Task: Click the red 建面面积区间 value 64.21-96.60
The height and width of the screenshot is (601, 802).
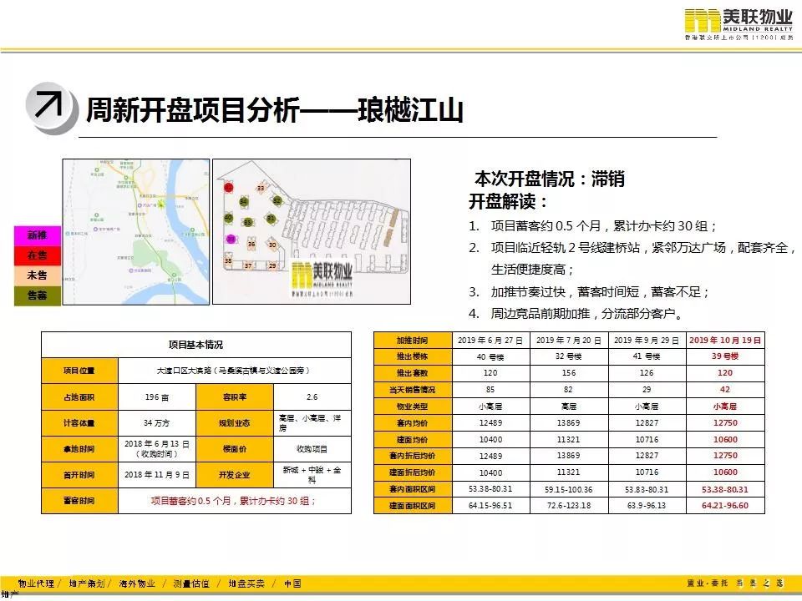Action: 725,506
